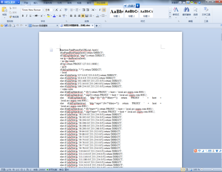Toggle superscript X² formatting
The image size is (222, 172).
[x=42, y=15]
